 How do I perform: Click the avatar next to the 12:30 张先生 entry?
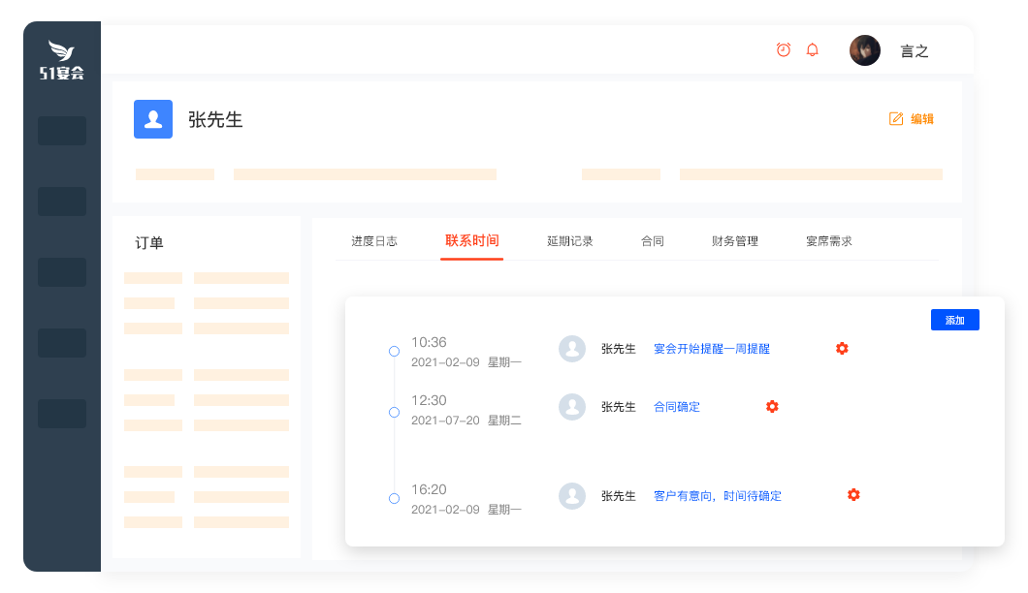tap(572, 407)
